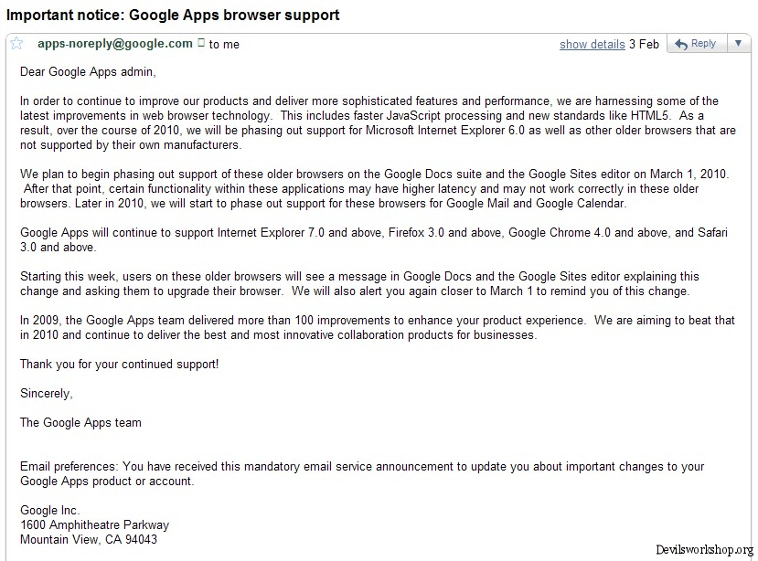Click the small icon beside sender address
The height and width of the screenshot is (561, 758).
(x=201, y=43)
